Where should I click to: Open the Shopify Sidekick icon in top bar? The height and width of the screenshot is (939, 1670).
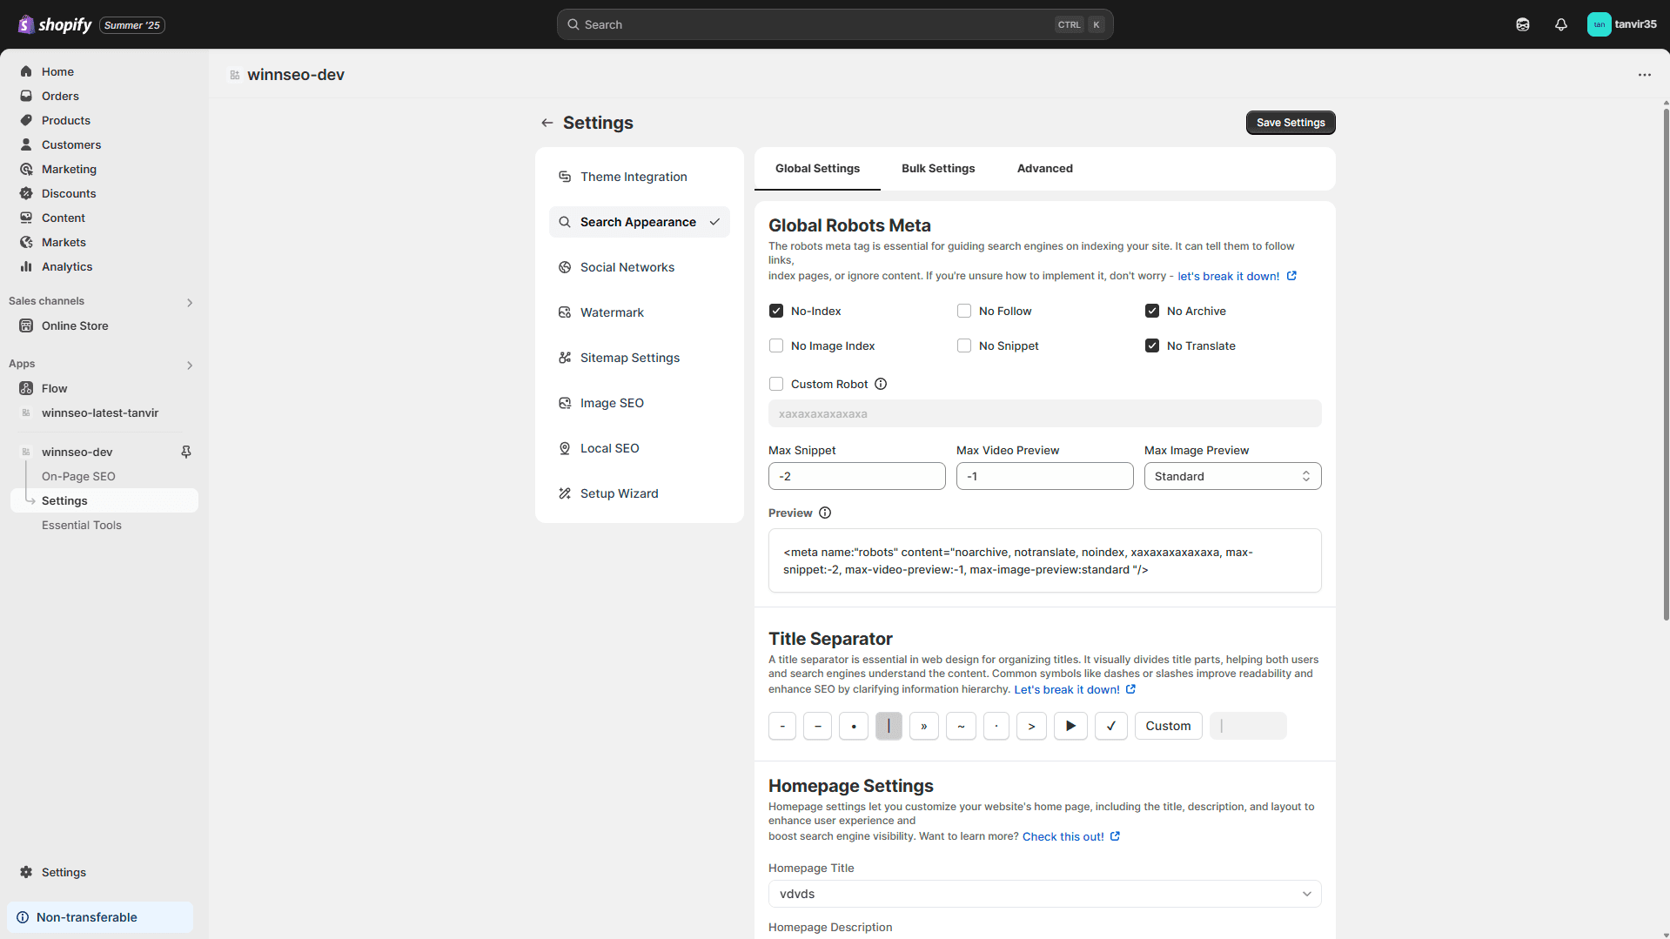click(x=1522, y=24)
